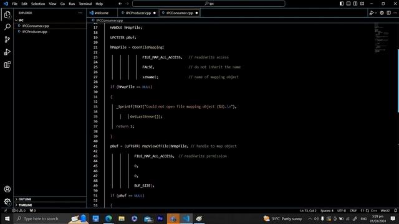Open the Search view in activity bar
Viewport: 399px width, 224px height.
[7, 27]
